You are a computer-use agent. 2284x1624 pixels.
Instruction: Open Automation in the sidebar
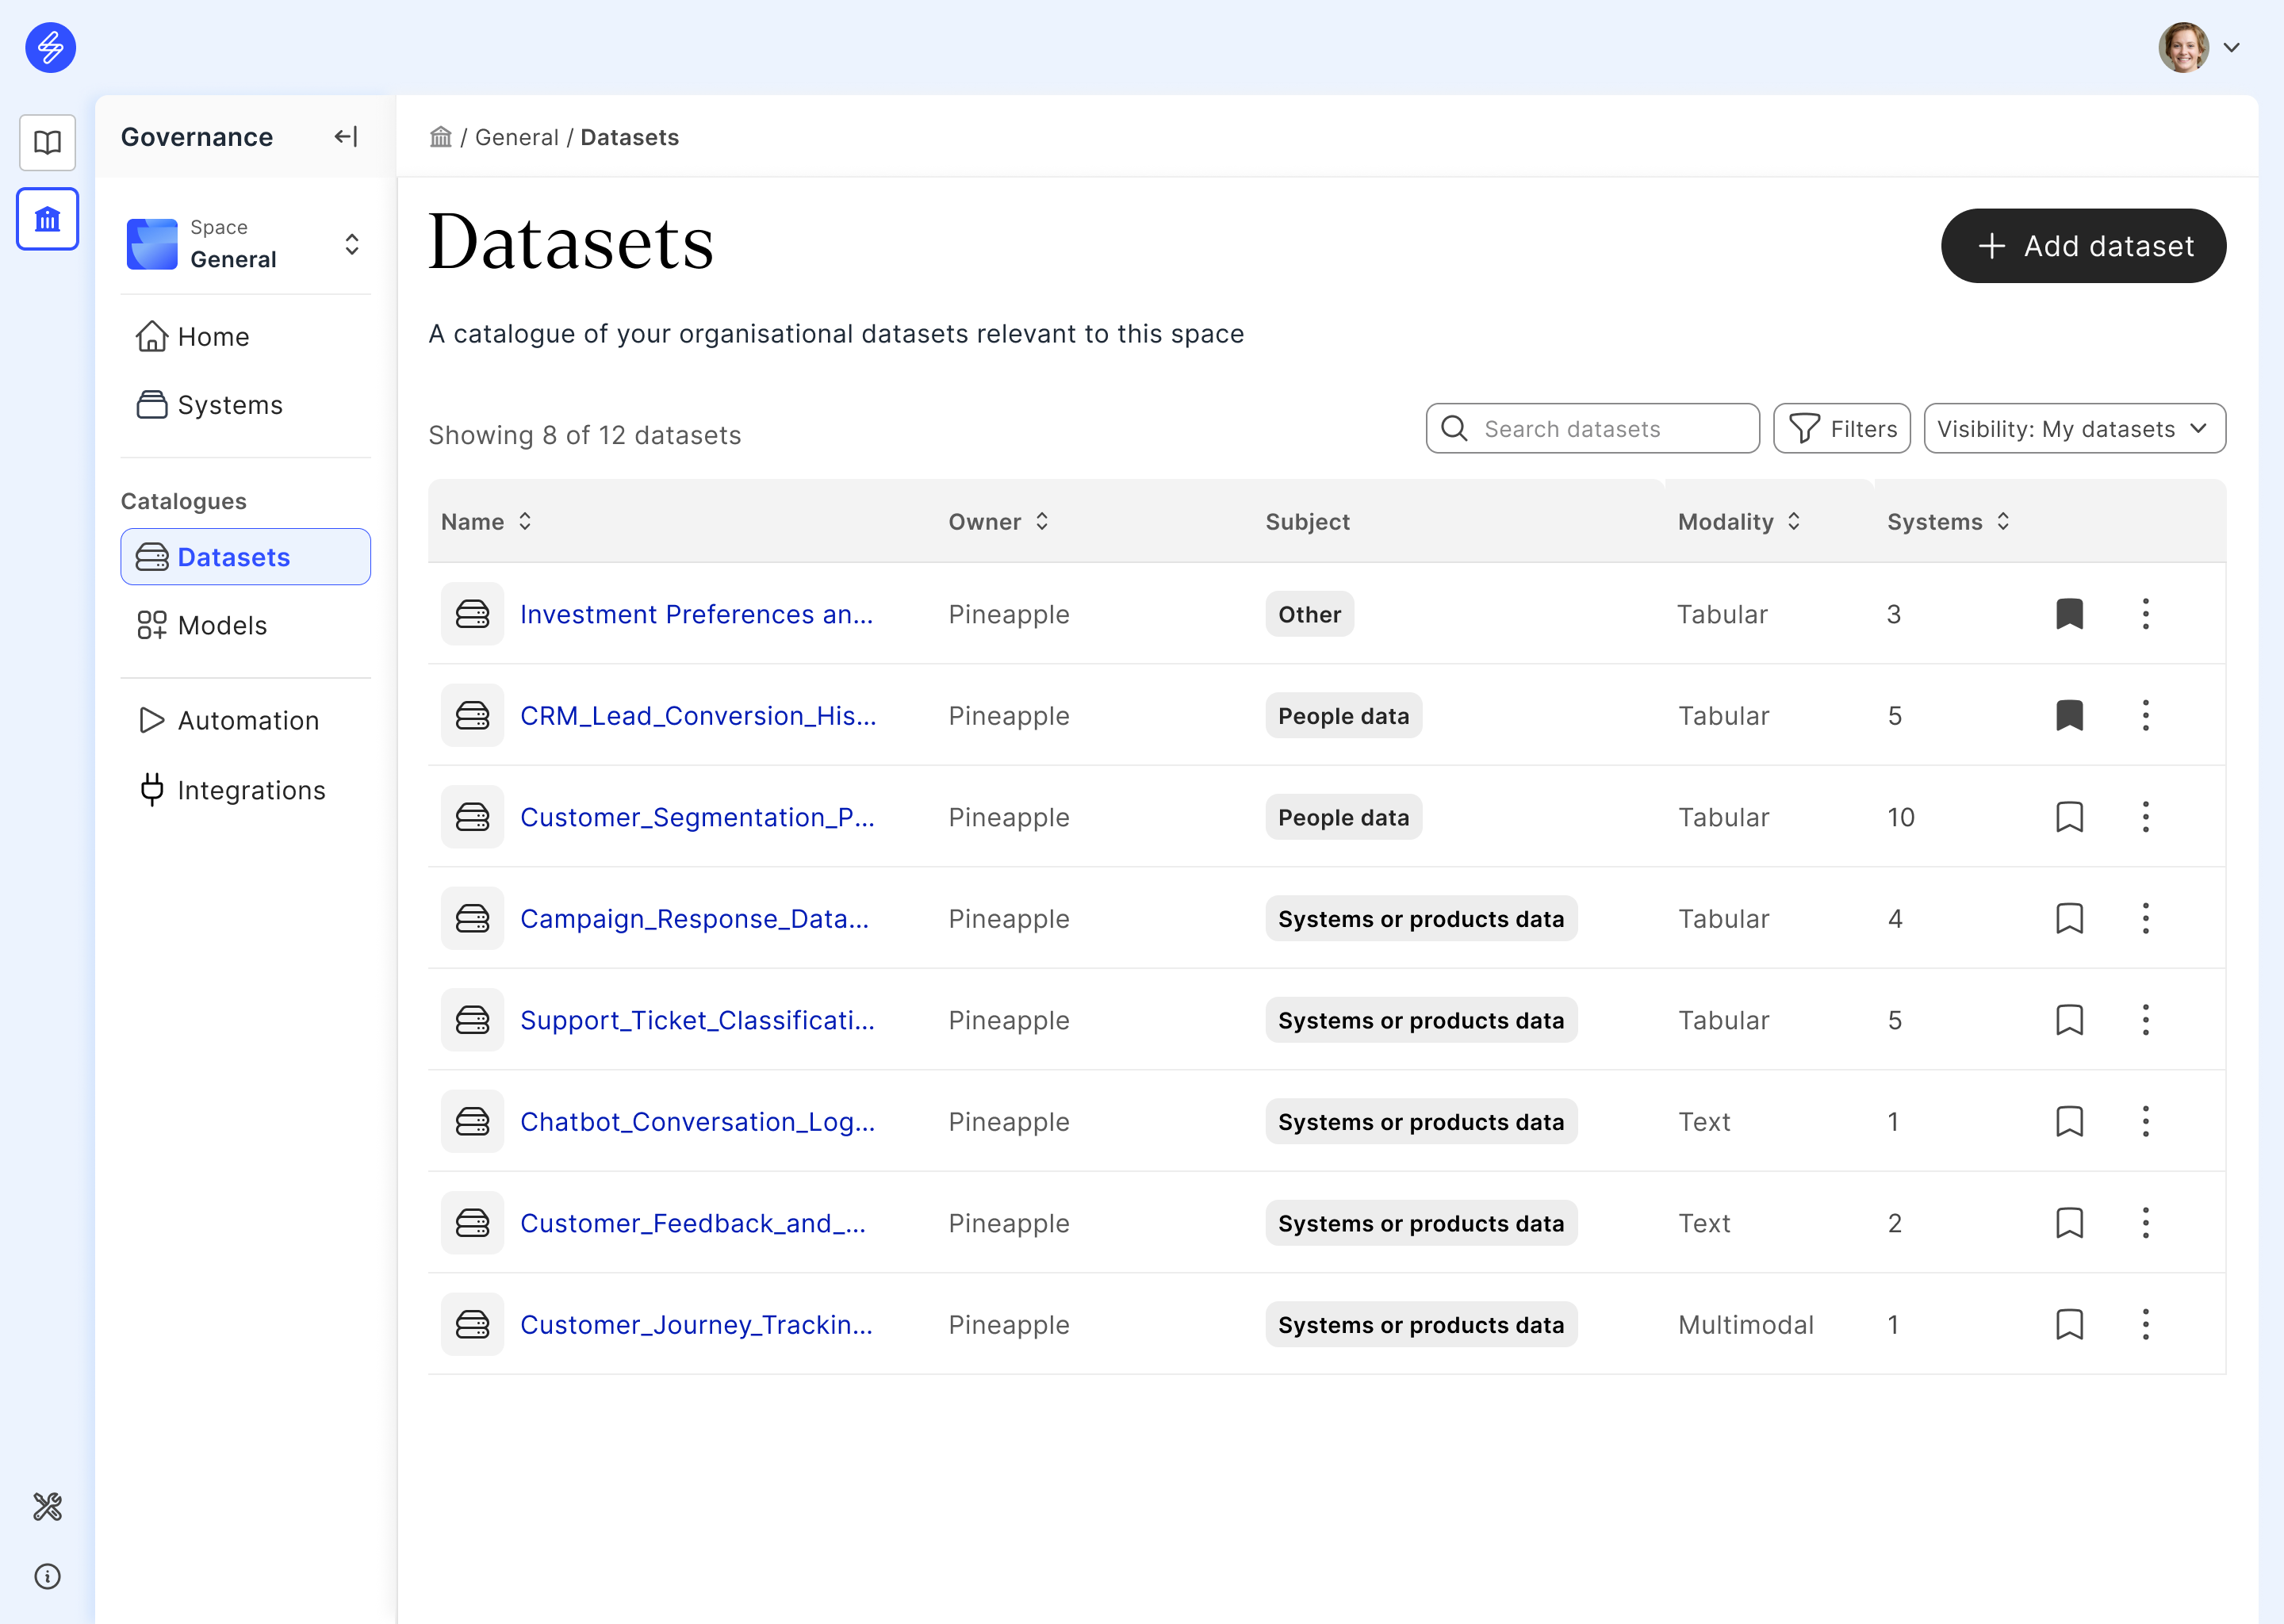(248, 721)
